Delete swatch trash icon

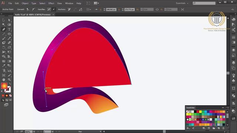coord(223,128)
